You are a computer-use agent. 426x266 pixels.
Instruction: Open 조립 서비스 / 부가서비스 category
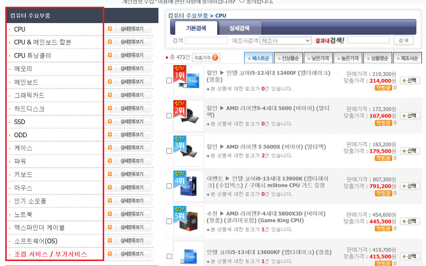click(50, 254)
